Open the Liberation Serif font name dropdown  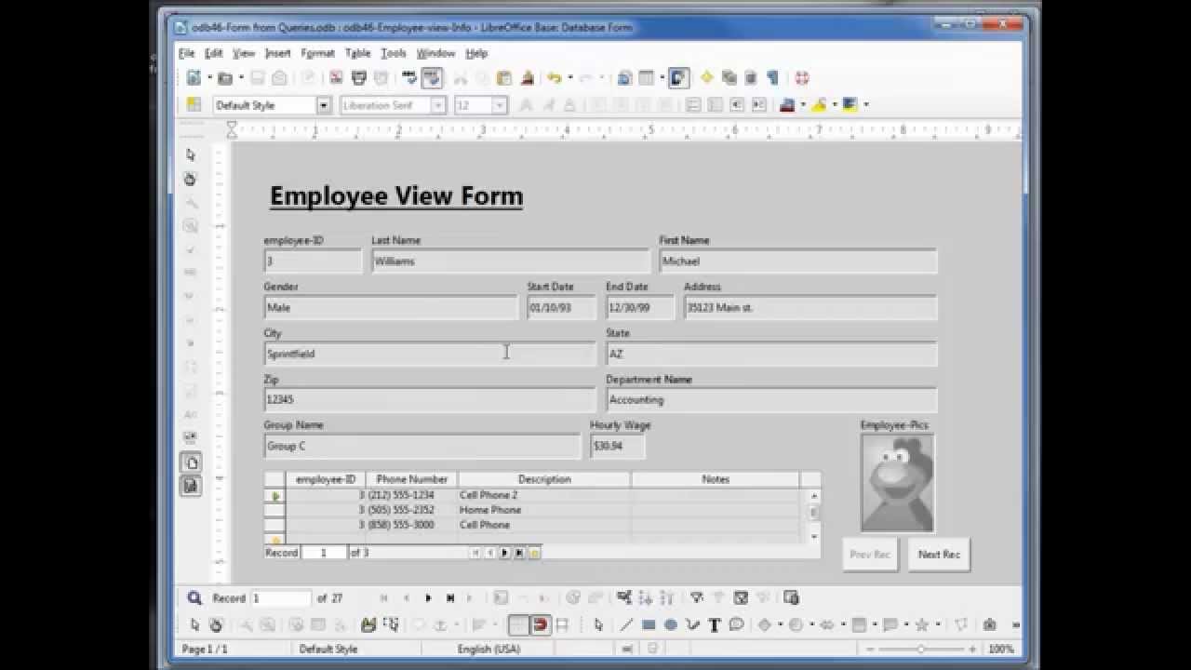pos(437,105)
